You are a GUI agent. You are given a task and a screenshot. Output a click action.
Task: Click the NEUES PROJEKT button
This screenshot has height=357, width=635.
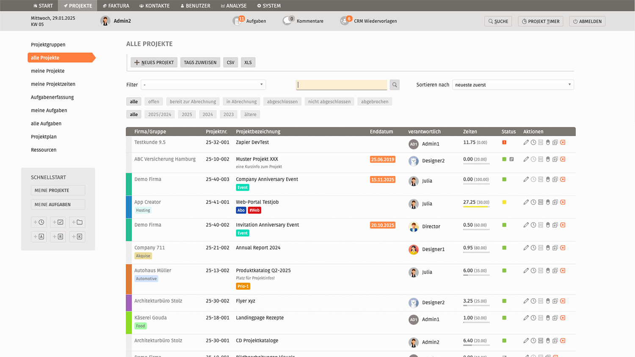click(154, 63)
